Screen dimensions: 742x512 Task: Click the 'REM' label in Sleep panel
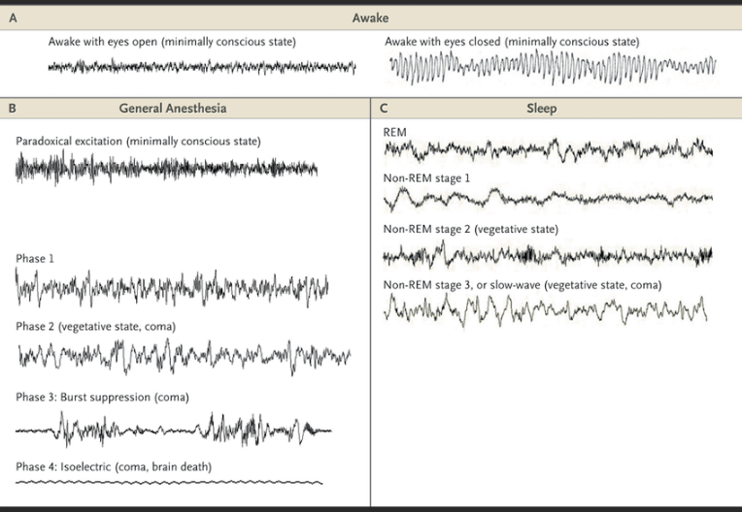(394, 132)
